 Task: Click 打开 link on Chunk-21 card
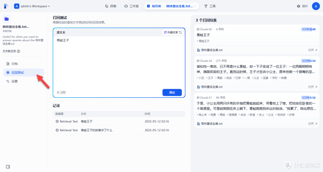[313, 124]
